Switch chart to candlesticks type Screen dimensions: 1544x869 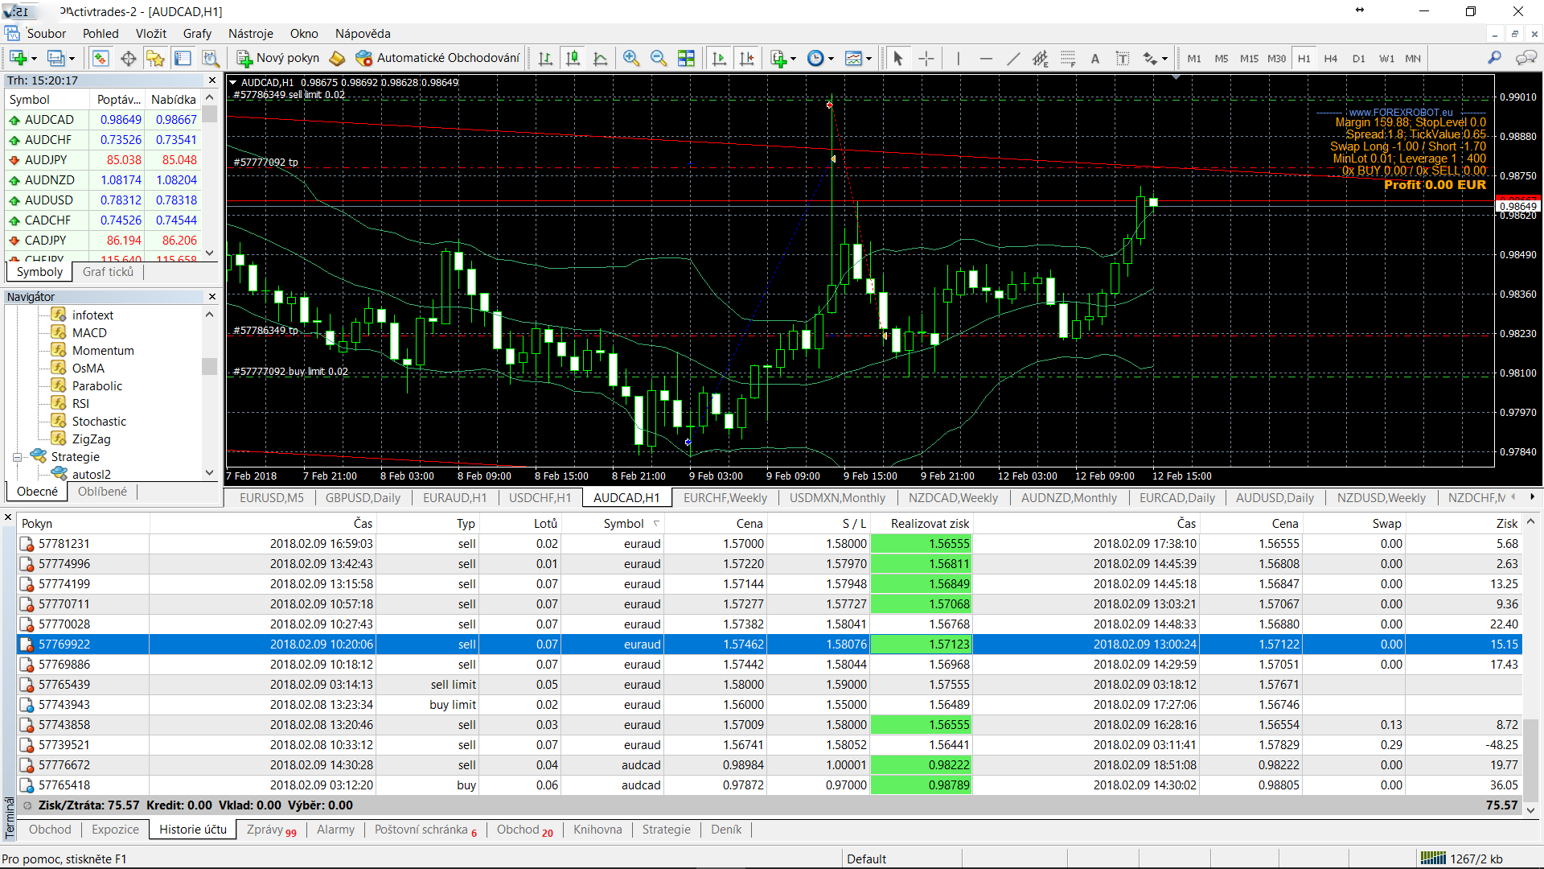(573, 58)
